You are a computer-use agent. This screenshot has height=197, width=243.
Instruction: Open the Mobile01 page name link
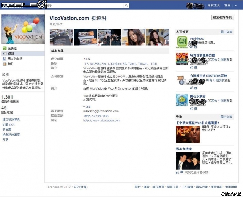(197, 39)
